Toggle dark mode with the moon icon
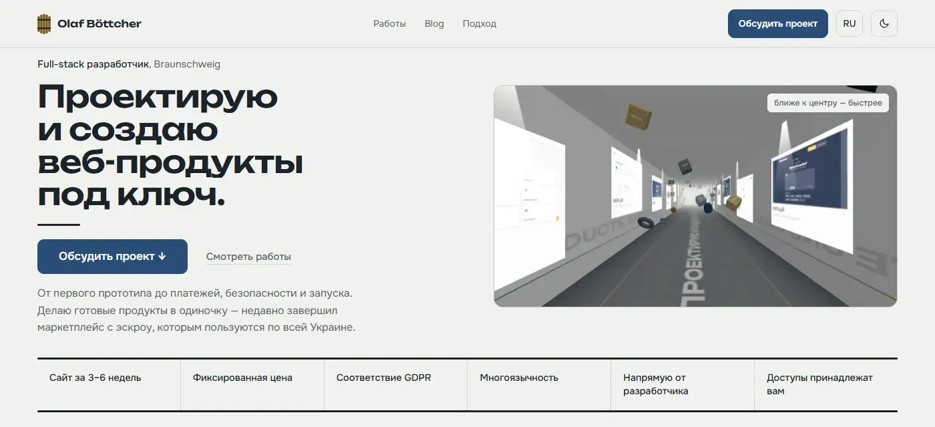The image size is (935, 427). tap(884, 23)
